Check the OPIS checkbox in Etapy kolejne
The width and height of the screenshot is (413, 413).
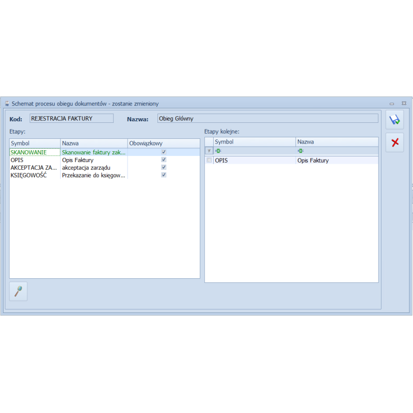(209, 161)
